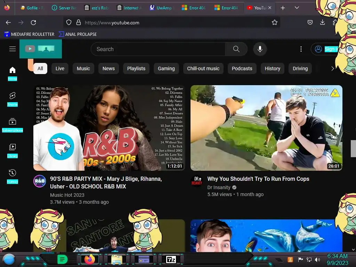Open Music Hot 2023 channel name link
Screen dimensions: 356x267
pyautogui.click(x=67, y=195)
